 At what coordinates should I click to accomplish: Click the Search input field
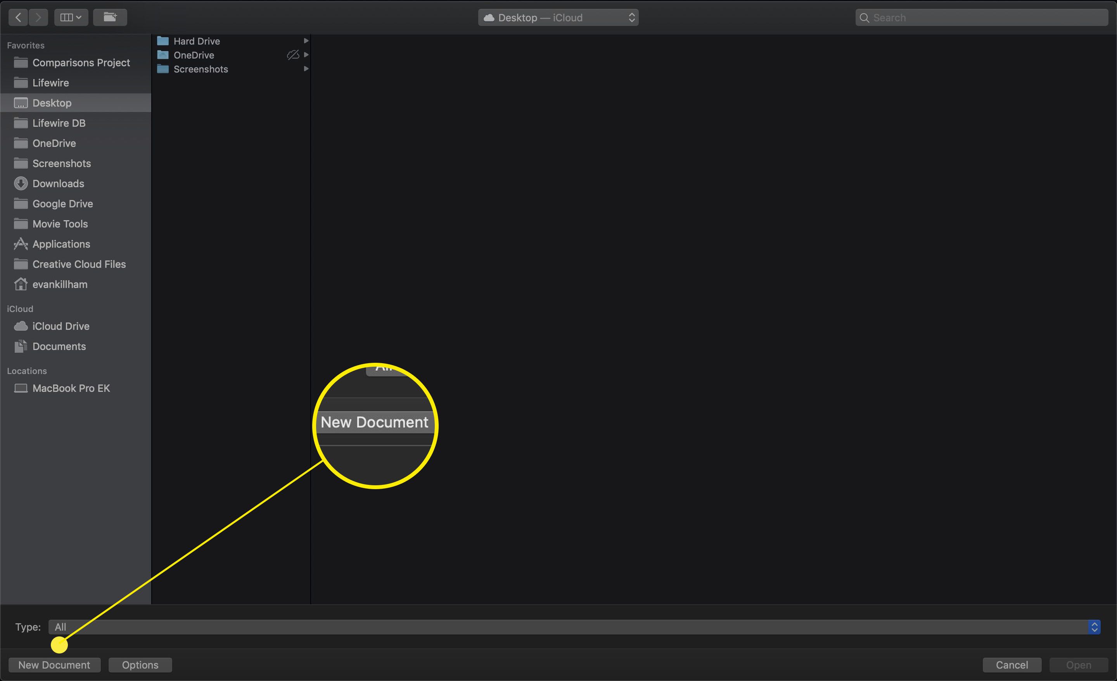pos(977,17)
